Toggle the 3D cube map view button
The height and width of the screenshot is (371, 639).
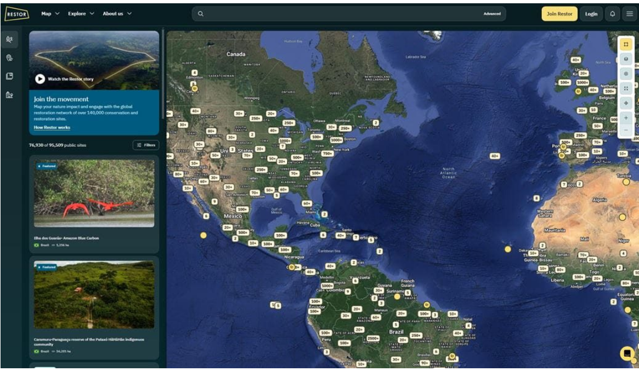tap(626, 59)
